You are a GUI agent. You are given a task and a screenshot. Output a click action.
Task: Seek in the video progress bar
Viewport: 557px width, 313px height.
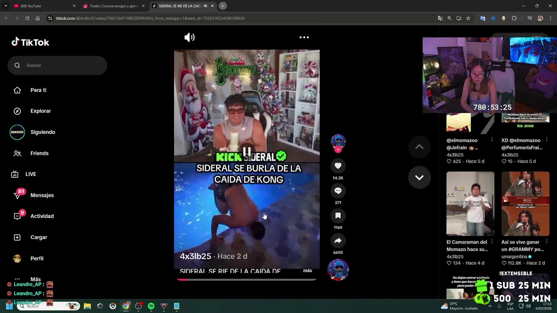click(x=247, y=280)
